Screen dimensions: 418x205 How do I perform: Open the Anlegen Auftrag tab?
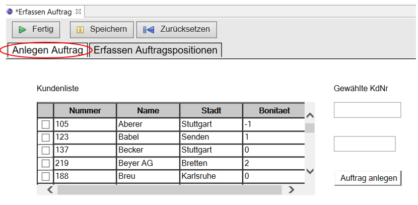48,50
